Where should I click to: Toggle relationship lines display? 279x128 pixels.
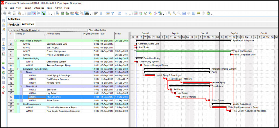pos(43,13)
